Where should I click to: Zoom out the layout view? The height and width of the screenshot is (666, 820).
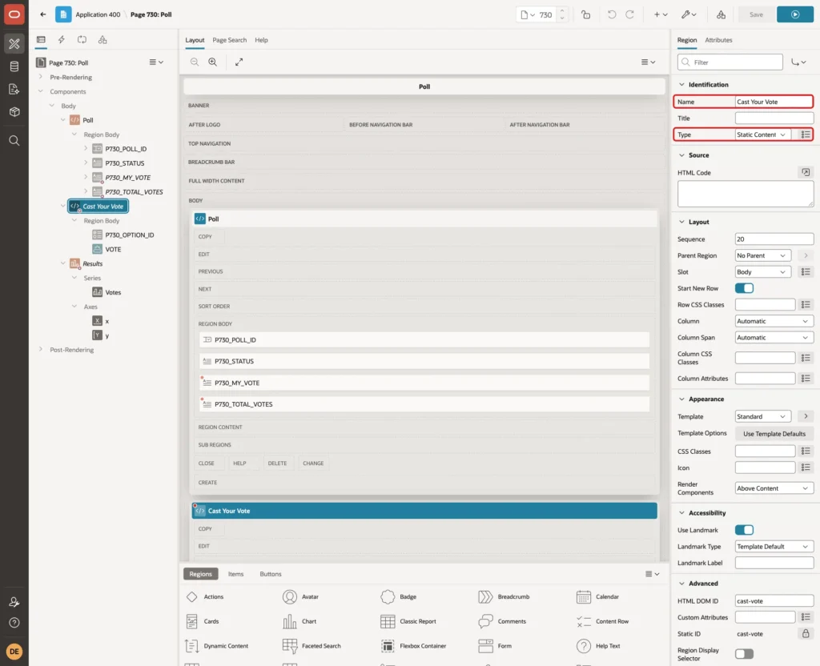pos(195,62)
